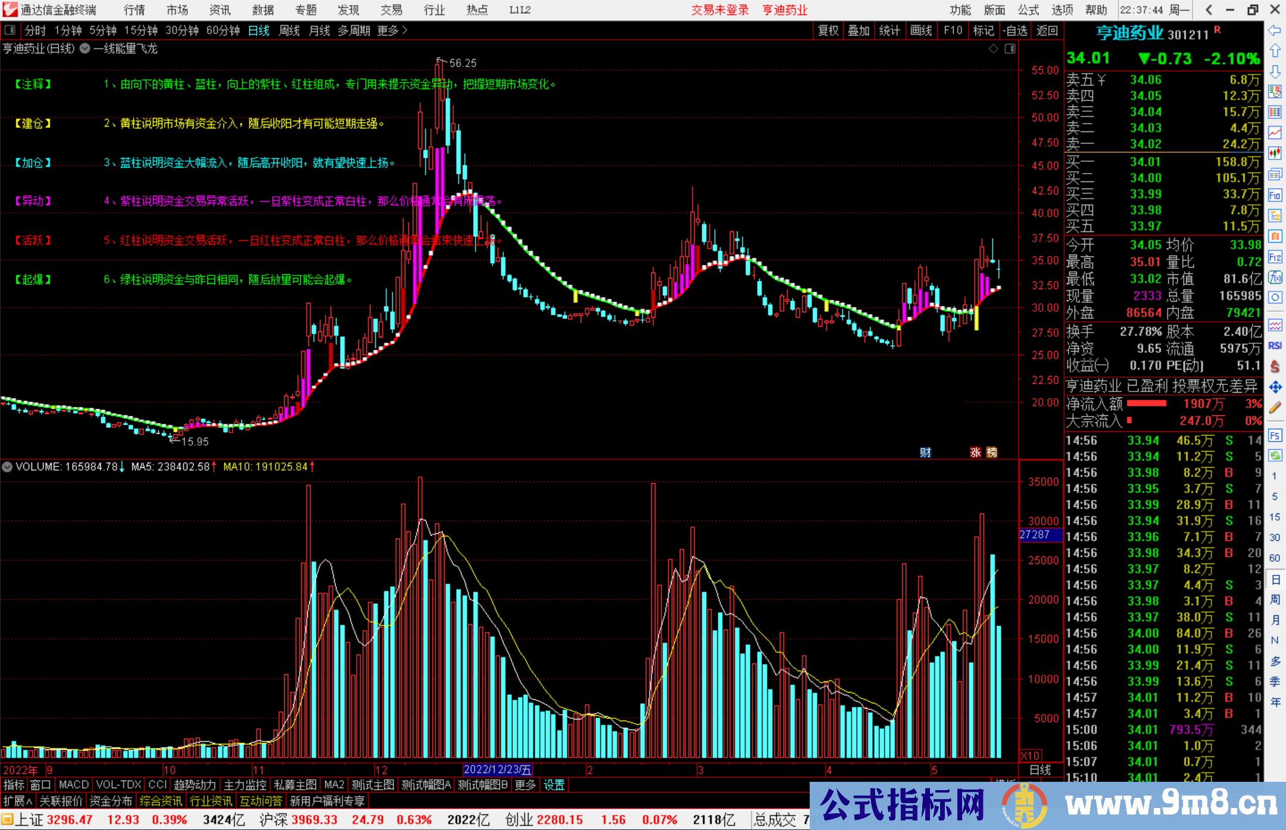Click the circle icon in right sidebar
Screen dimensions: 1286x830
pyautogui.click(x=1275, y=297)
